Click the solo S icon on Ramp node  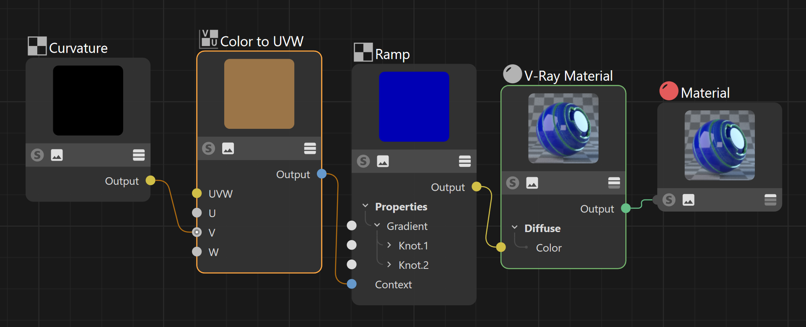[363, 161]
